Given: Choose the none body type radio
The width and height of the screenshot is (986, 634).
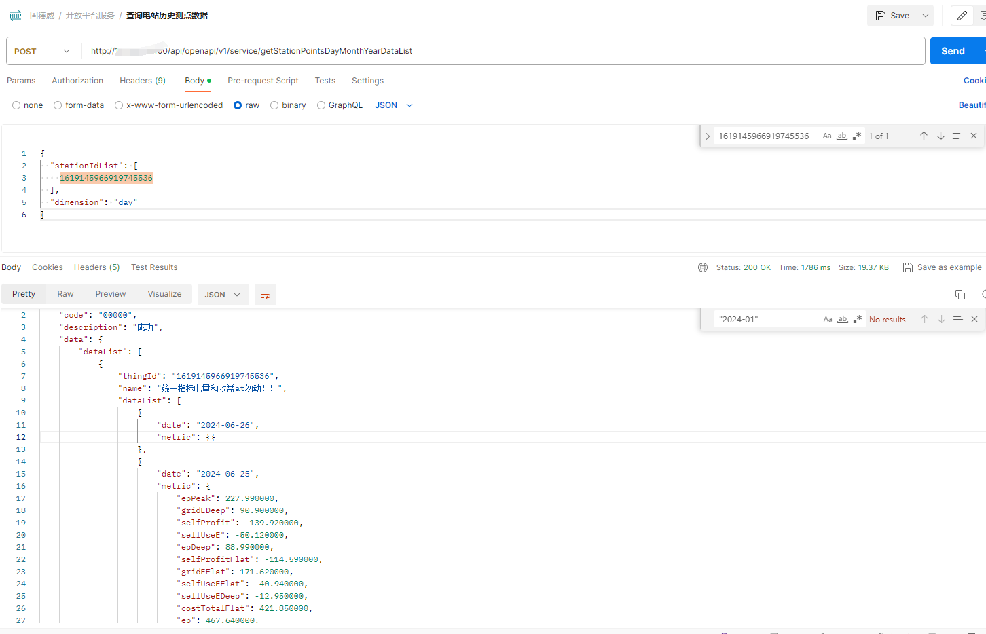Looking at the screenshot, I should pyautogui.click(x=16, y=105).
